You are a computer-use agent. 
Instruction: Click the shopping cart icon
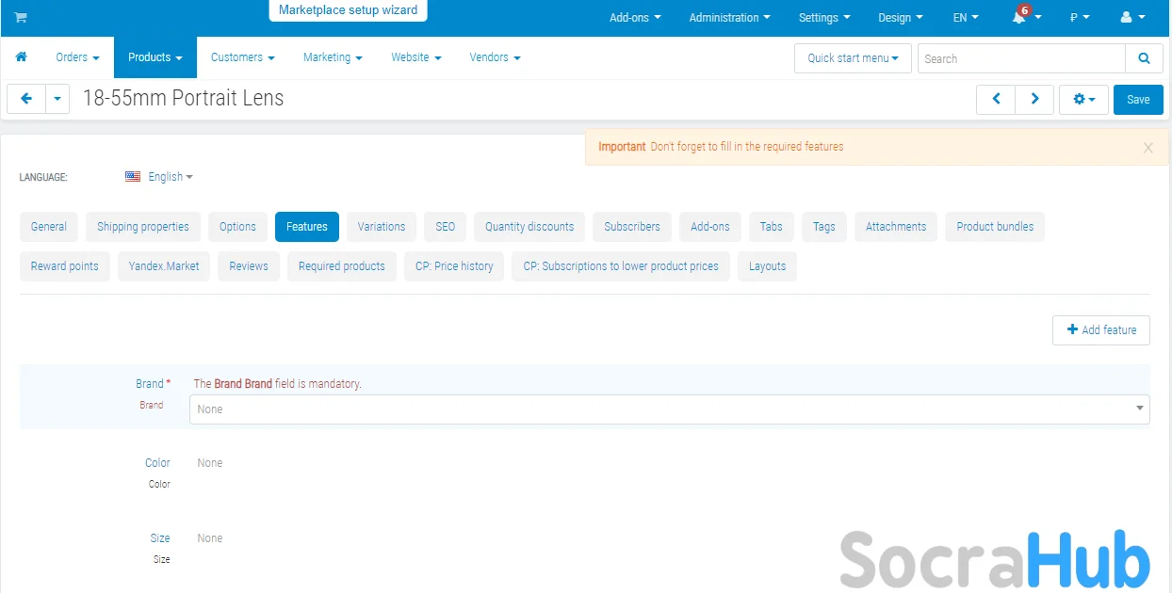point(21,18)
